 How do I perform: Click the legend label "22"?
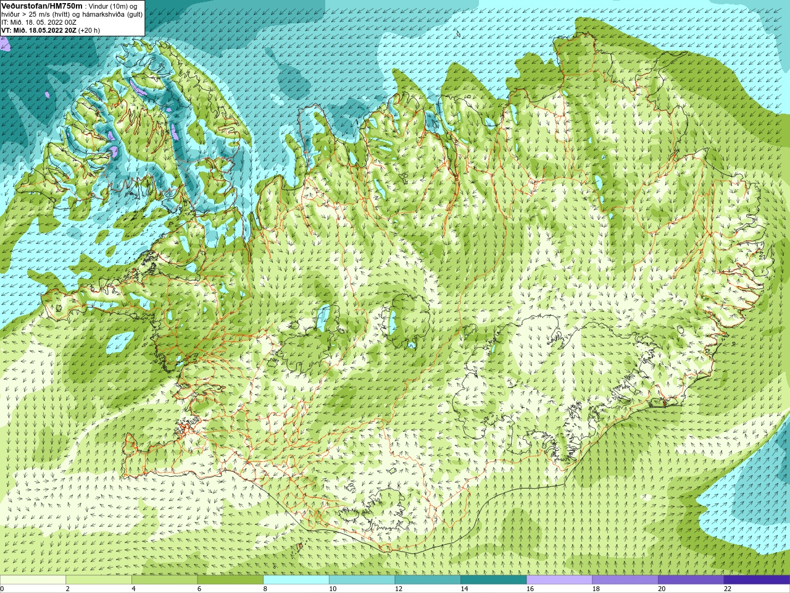tap(728, 589)
